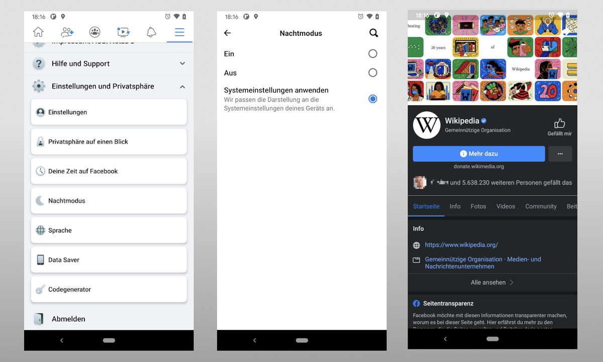Open the Codegenerator entry
Image resolution: width=603 pixels, height=362 pixels.
[109, 290]
